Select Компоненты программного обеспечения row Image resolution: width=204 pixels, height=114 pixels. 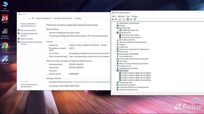coord(134,49)
